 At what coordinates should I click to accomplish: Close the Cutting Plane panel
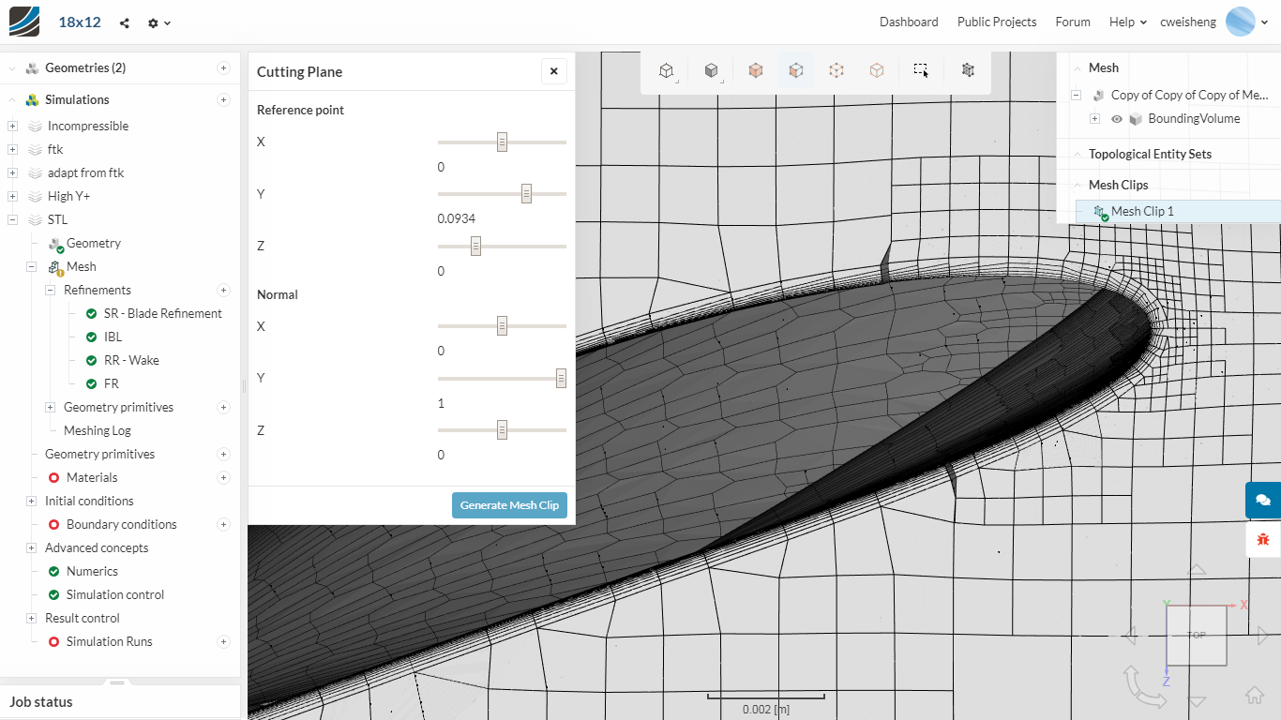pyautogui.click(x=553, y=71)
